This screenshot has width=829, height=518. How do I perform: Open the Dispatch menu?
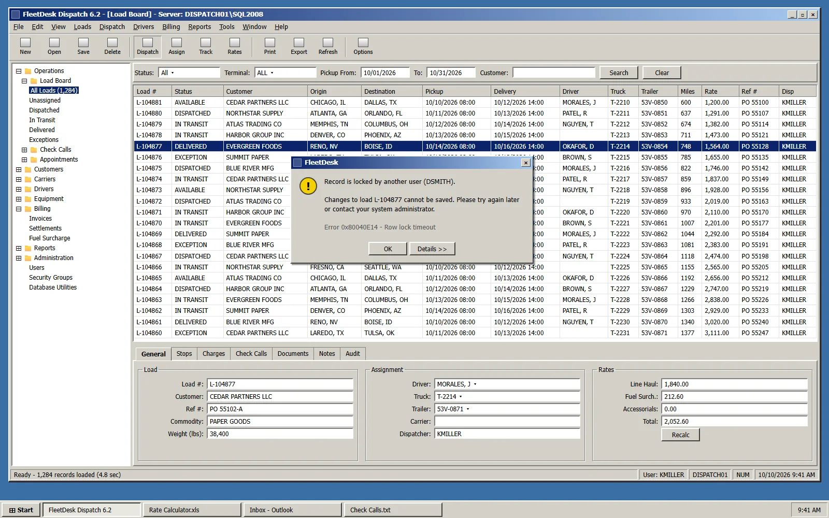pos(112,27)
